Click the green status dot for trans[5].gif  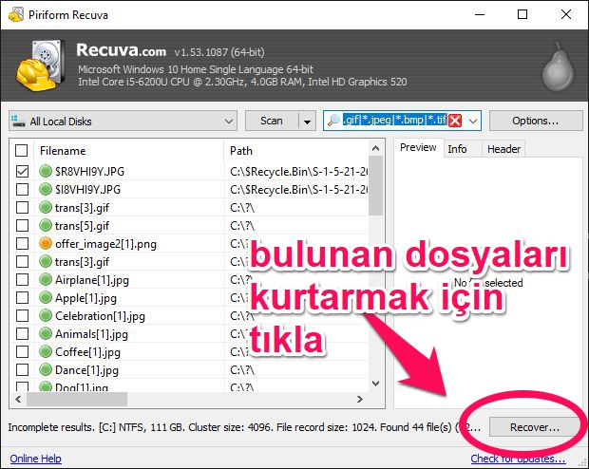pos(46,226)
